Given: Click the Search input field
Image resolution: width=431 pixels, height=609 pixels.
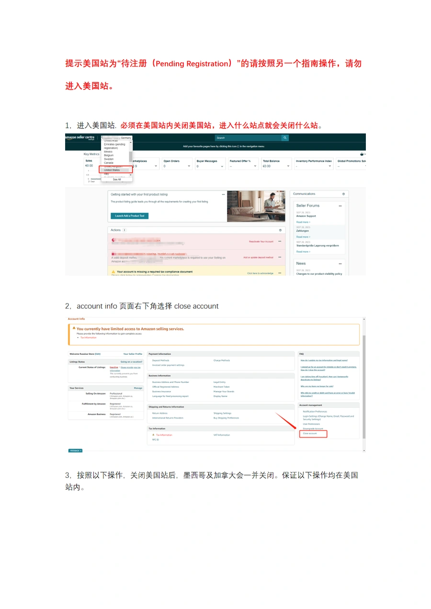Looking at the screenshot, I should coord(248,138).
